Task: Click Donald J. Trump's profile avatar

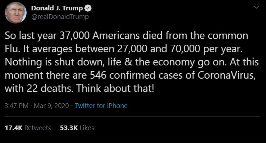Action: pos(14,13)
